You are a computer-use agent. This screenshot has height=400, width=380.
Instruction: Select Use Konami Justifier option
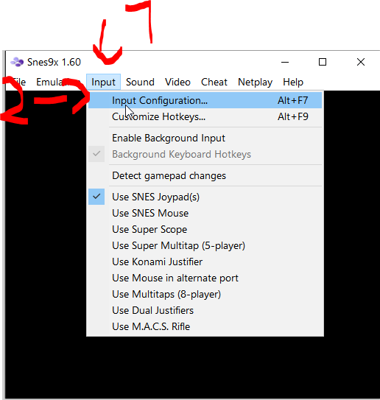pos(205,262)
